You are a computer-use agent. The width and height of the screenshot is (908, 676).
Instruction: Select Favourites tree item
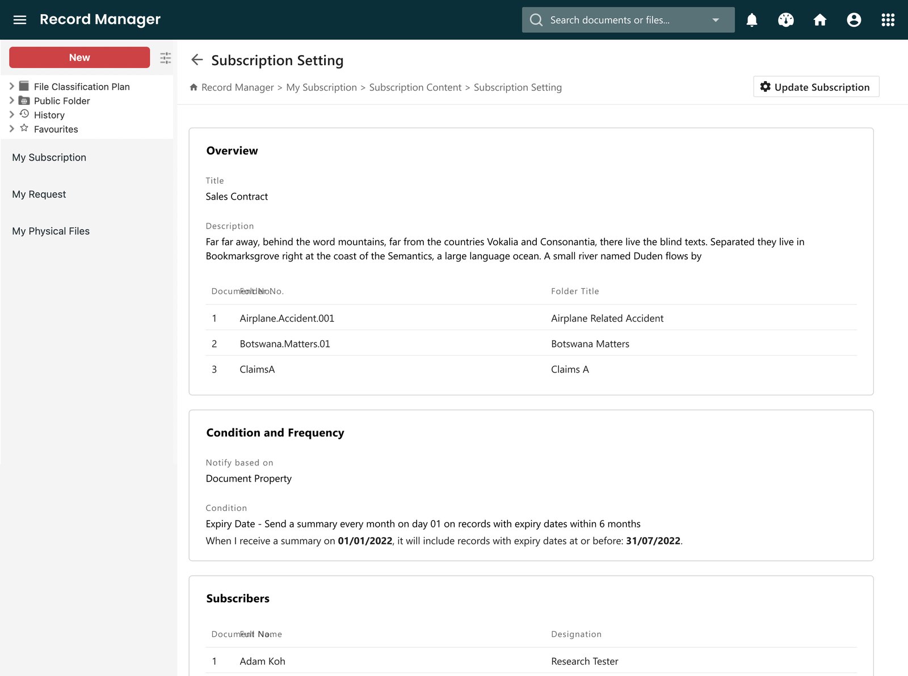click(x=56, y=129)
